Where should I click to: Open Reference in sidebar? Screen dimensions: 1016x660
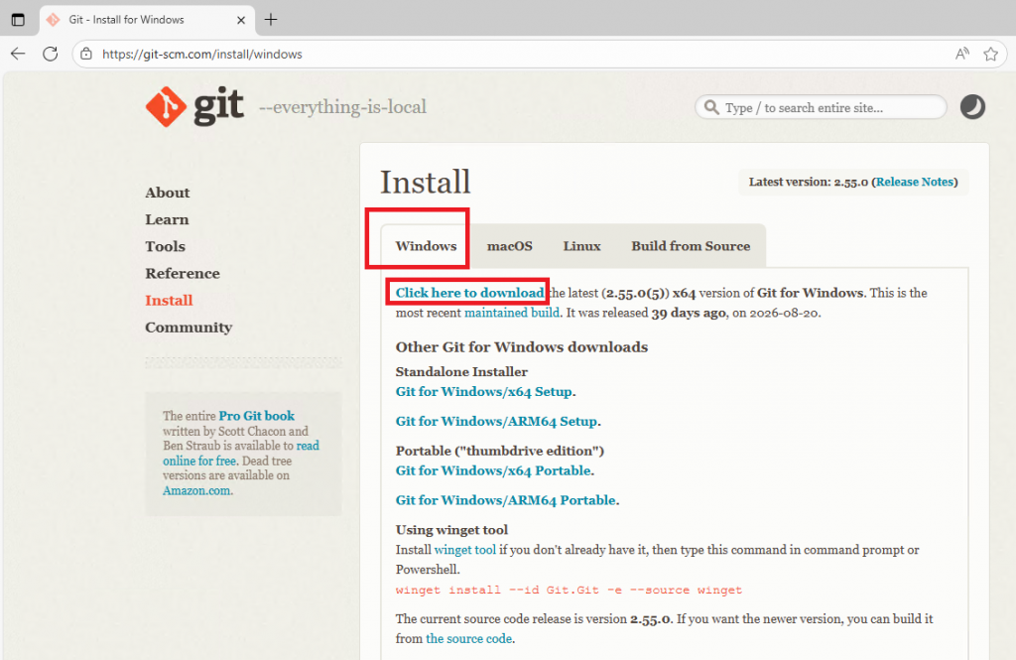pos(183,274)
